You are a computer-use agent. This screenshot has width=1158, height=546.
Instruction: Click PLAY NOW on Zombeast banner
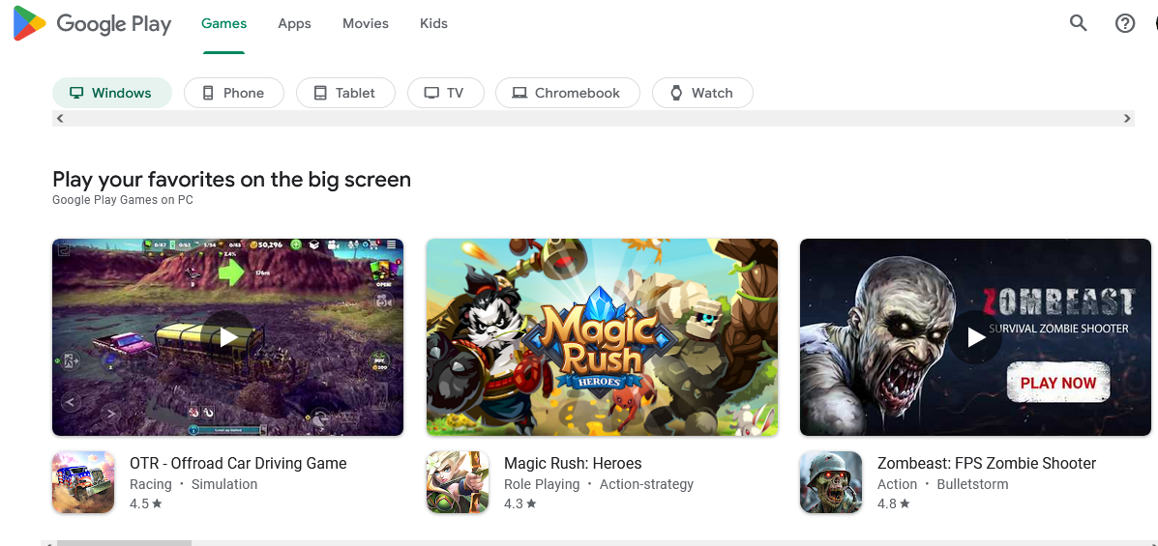(1058, 383)
